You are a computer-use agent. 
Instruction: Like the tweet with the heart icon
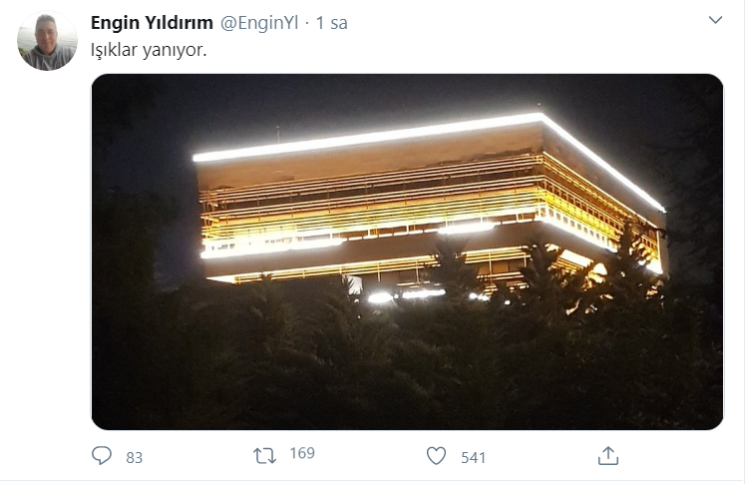pyautogui.click(x=436, y=456)
